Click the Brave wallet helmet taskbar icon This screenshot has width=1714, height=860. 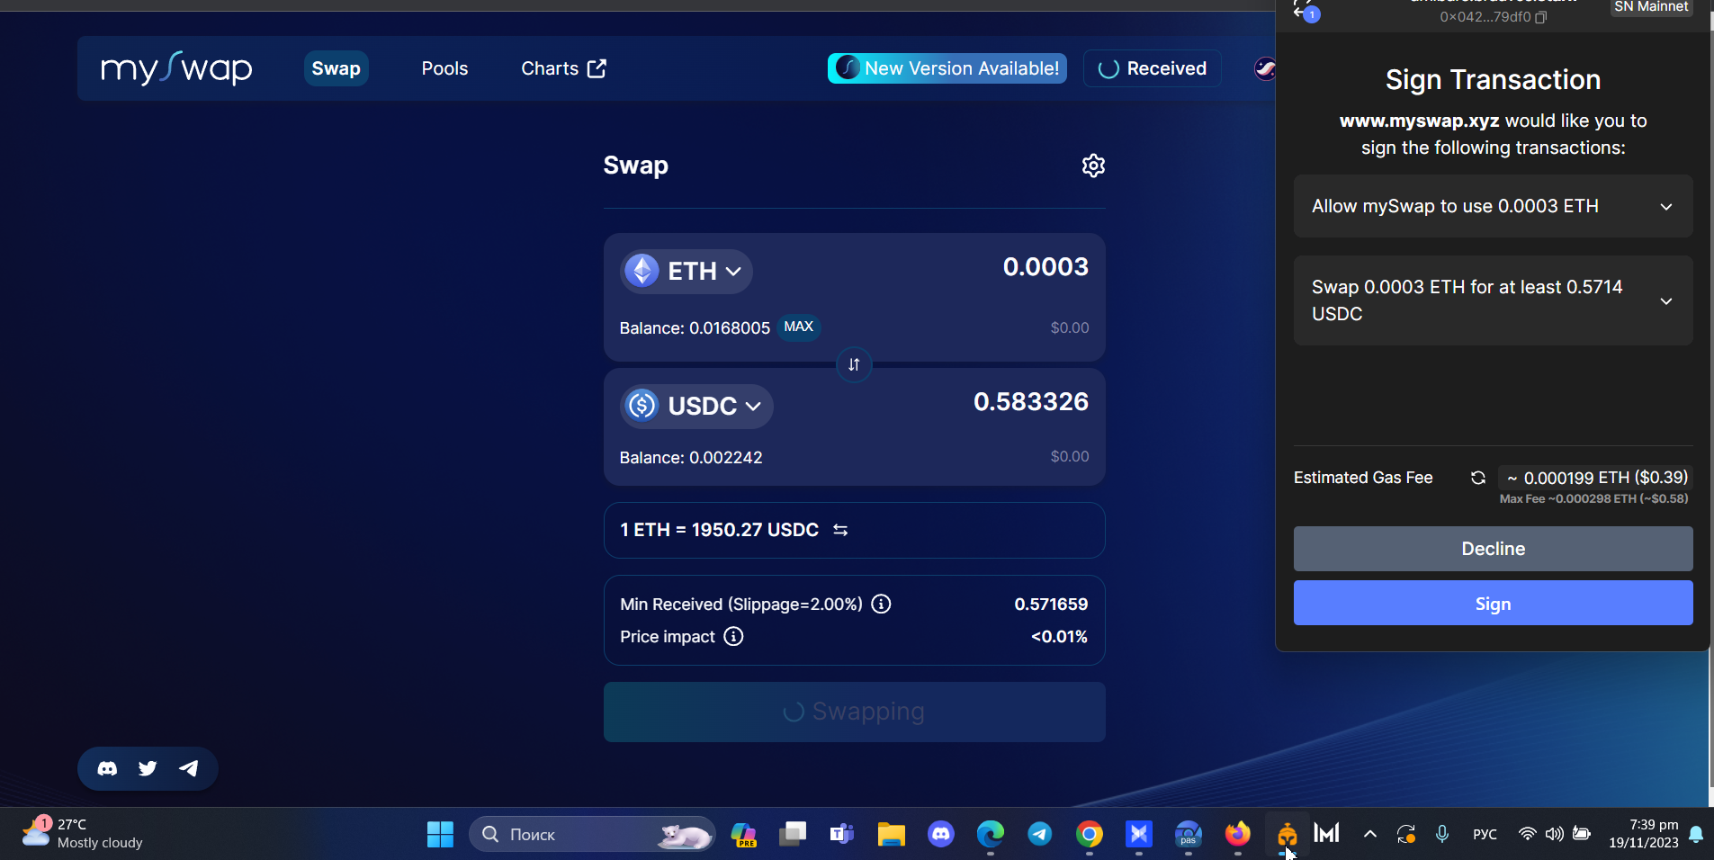pos(1288,835)
